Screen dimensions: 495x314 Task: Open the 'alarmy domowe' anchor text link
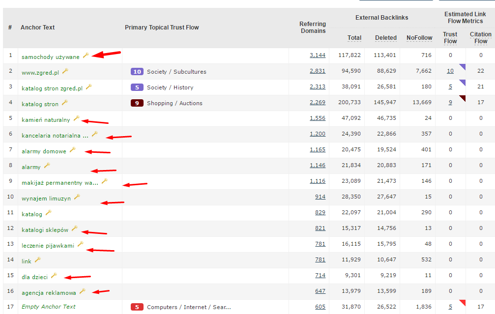[44, 151]
